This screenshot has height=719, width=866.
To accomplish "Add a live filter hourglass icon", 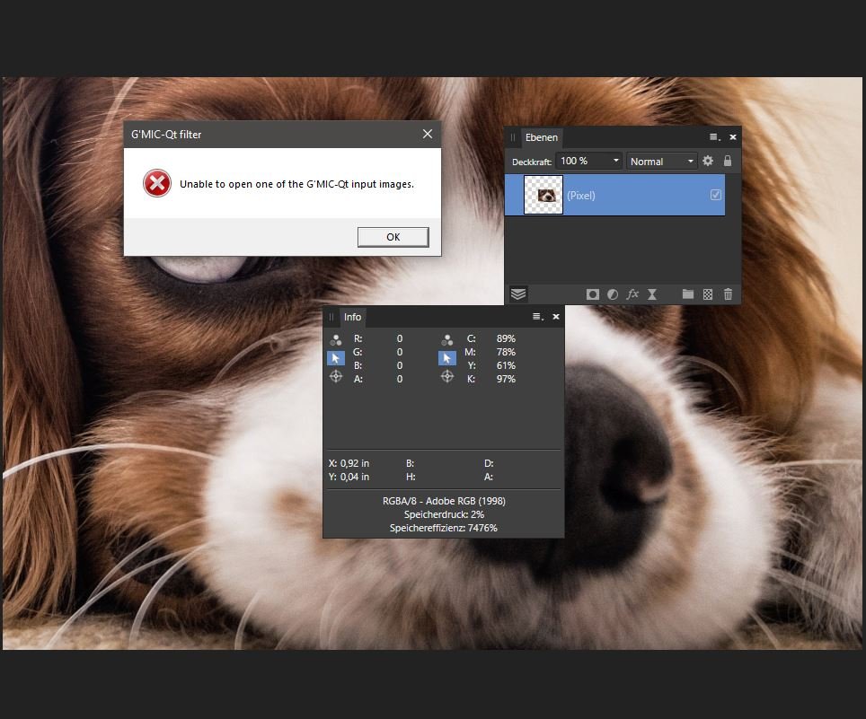I will click(652, 294).
